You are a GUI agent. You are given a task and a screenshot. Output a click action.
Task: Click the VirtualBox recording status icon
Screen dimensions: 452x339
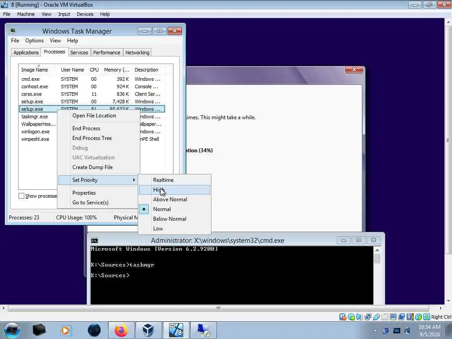(401, 317)
